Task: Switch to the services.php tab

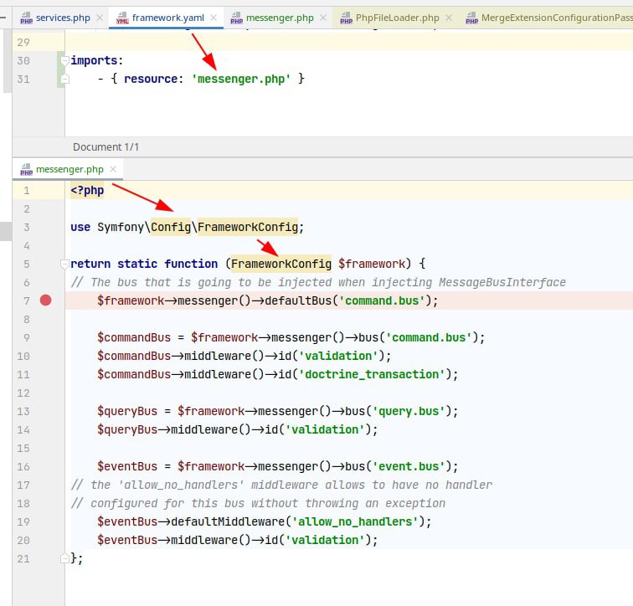Action: click(63, 18)
